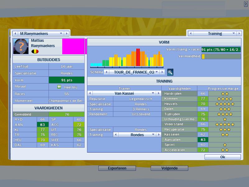Click the Exporteren button

point(117,168)
